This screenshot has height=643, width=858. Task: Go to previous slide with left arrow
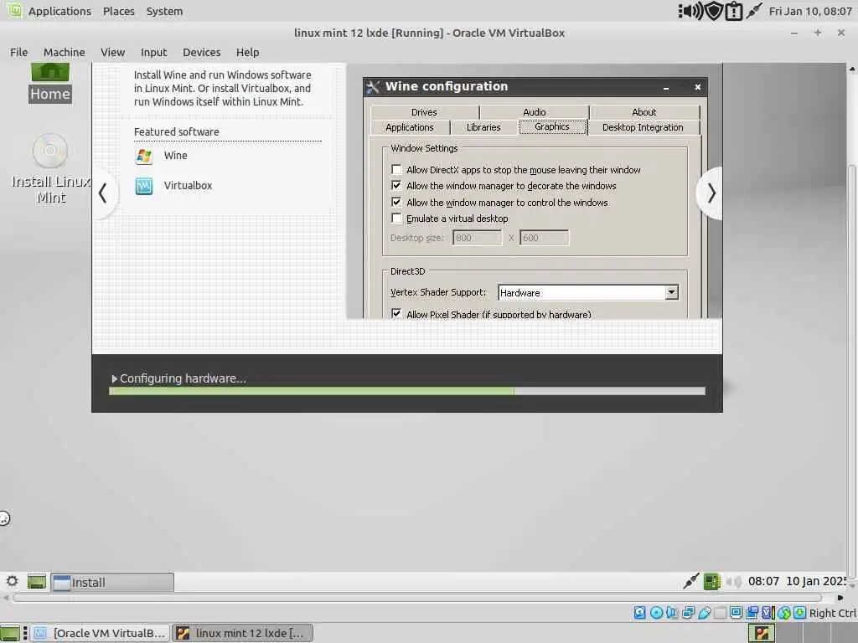103,193
